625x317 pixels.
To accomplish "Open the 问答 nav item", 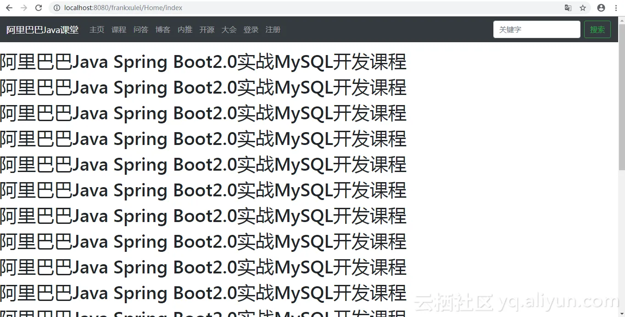I will point(141,30).
